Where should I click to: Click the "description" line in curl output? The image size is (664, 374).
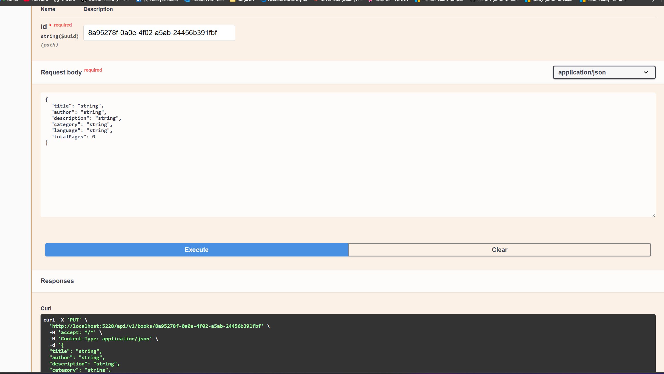(84, 364)
